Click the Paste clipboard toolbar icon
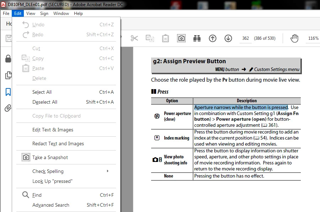Image resolution: width=320 pixels, height=212 pixels. coord(165,38)
